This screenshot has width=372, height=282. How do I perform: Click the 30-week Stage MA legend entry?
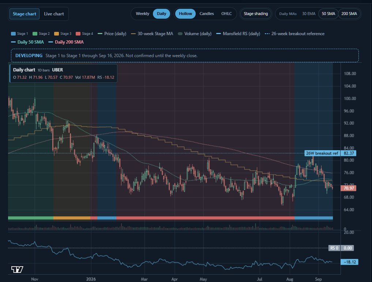152,34
